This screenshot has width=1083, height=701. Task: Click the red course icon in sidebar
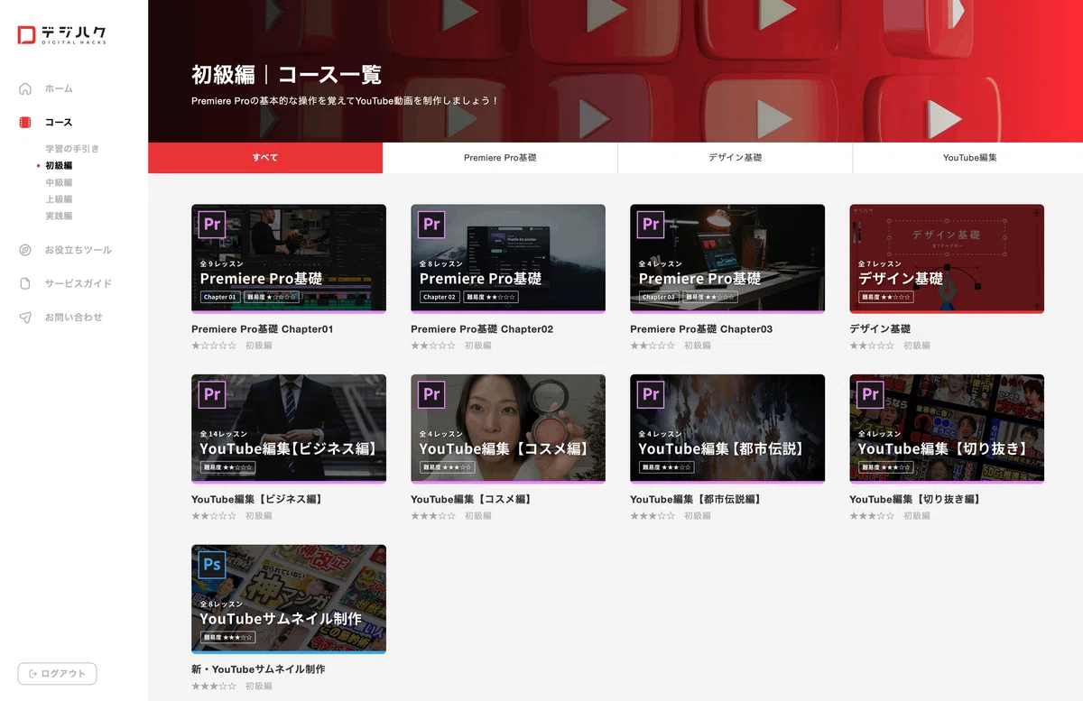coord(25,122)
